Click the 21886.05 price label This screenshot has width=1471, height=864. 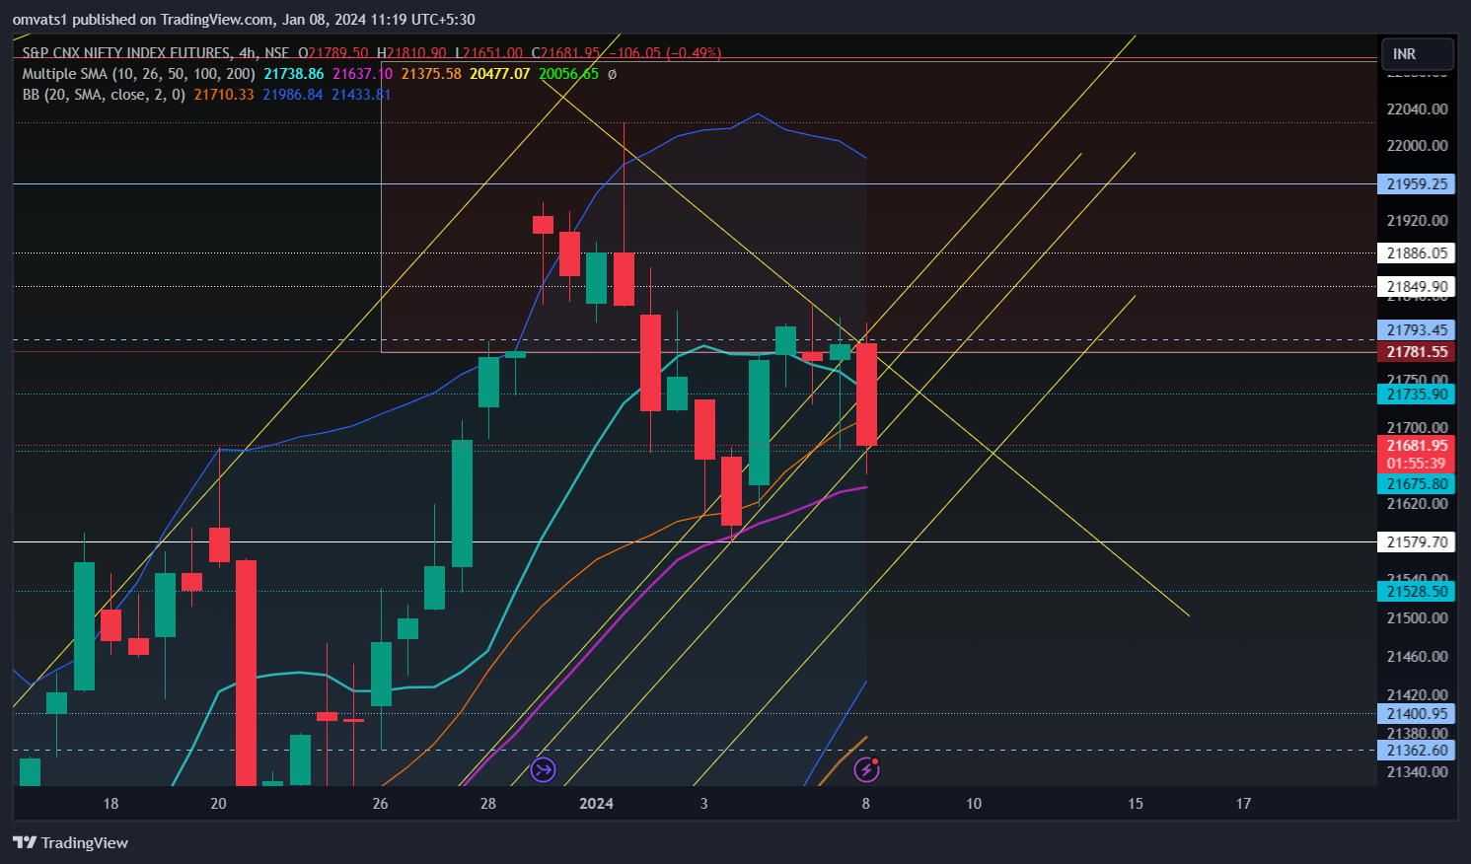coord(1417,253)
